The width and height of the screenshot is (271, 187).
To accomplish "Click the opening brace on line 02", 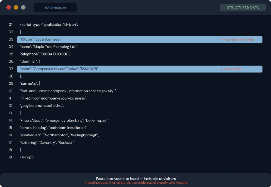I will pyautogui.click(x=20, y=32).
